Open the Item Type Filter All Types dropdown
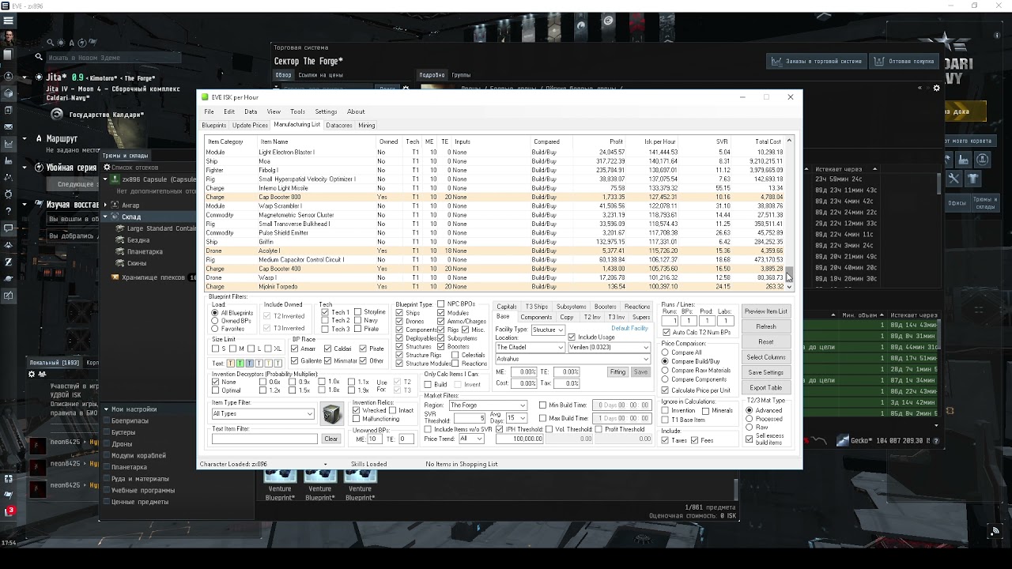This screenshot has height=569, width=1012. click(262, 414)
